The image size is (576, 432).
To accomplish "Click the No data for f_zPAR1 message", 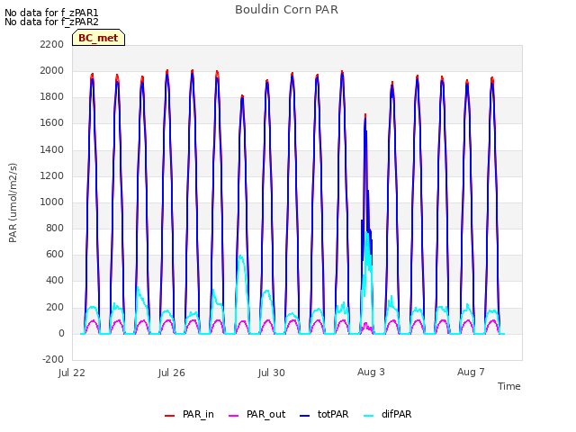I will [x=51, y=13].
